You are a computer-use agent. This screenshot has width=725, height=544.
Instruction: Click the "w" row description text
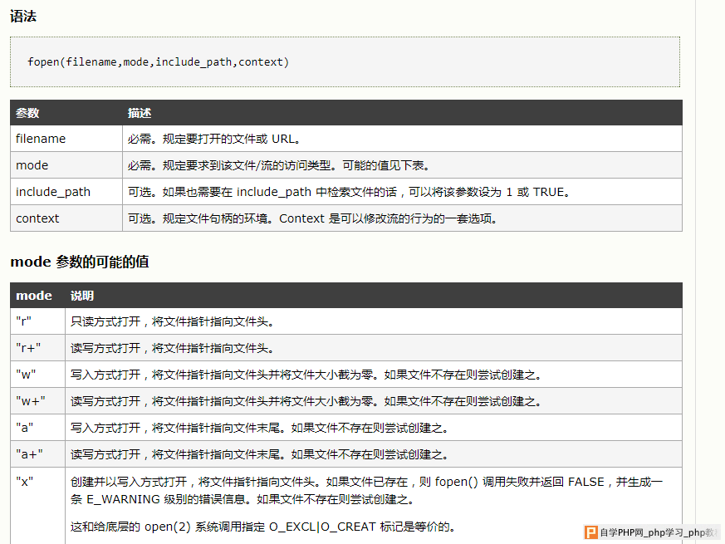tap(306, 375)
